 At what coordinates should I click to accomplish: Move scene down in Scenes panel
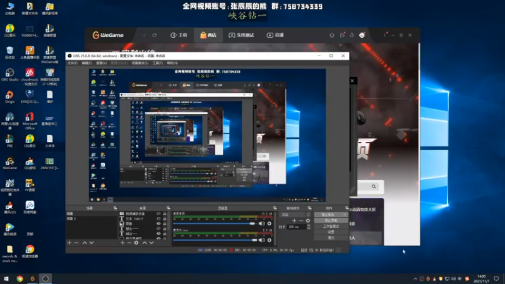(92, 243)
